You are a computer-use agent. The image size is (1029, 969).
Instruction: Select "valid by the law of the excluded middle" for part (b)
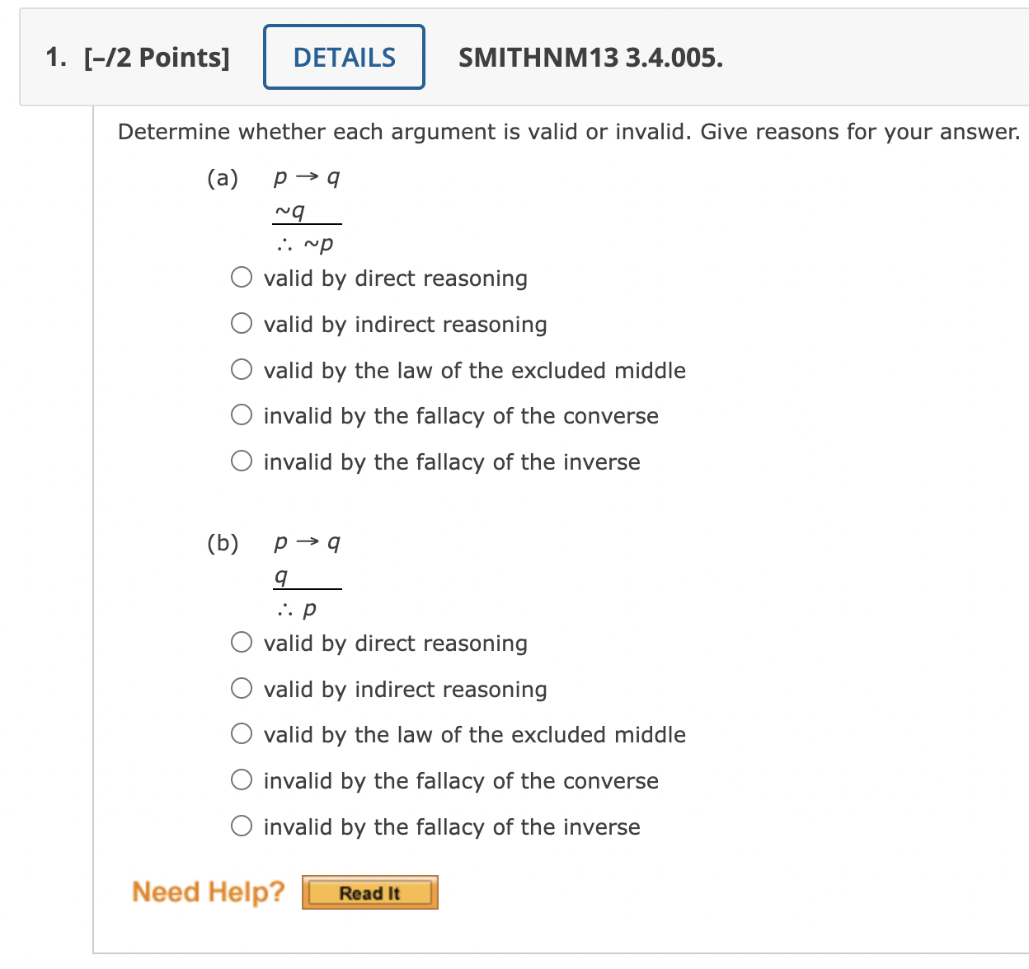242,733
